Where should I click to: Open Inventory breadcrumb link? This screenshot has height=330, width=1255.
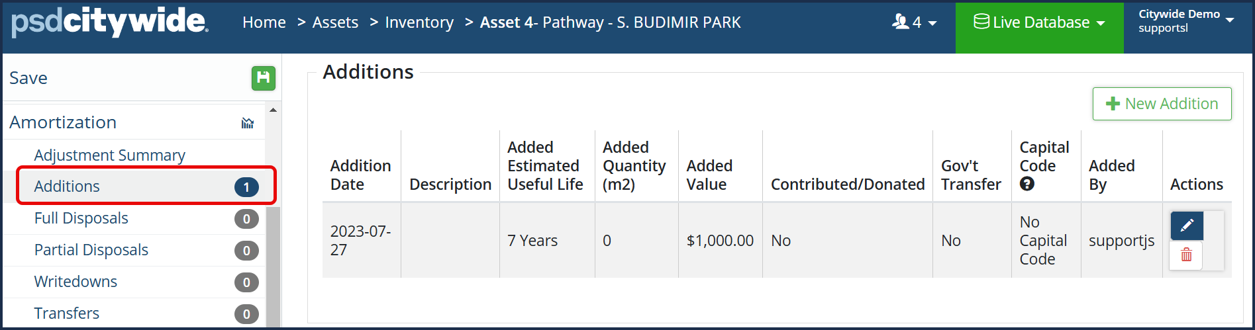[419, 22]
